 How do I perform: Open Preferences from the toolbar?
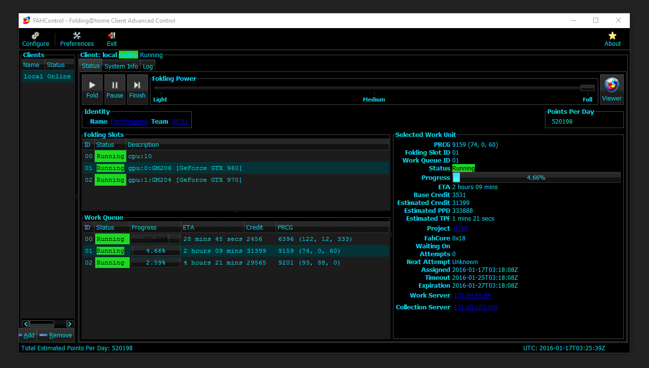pos(77,39)
